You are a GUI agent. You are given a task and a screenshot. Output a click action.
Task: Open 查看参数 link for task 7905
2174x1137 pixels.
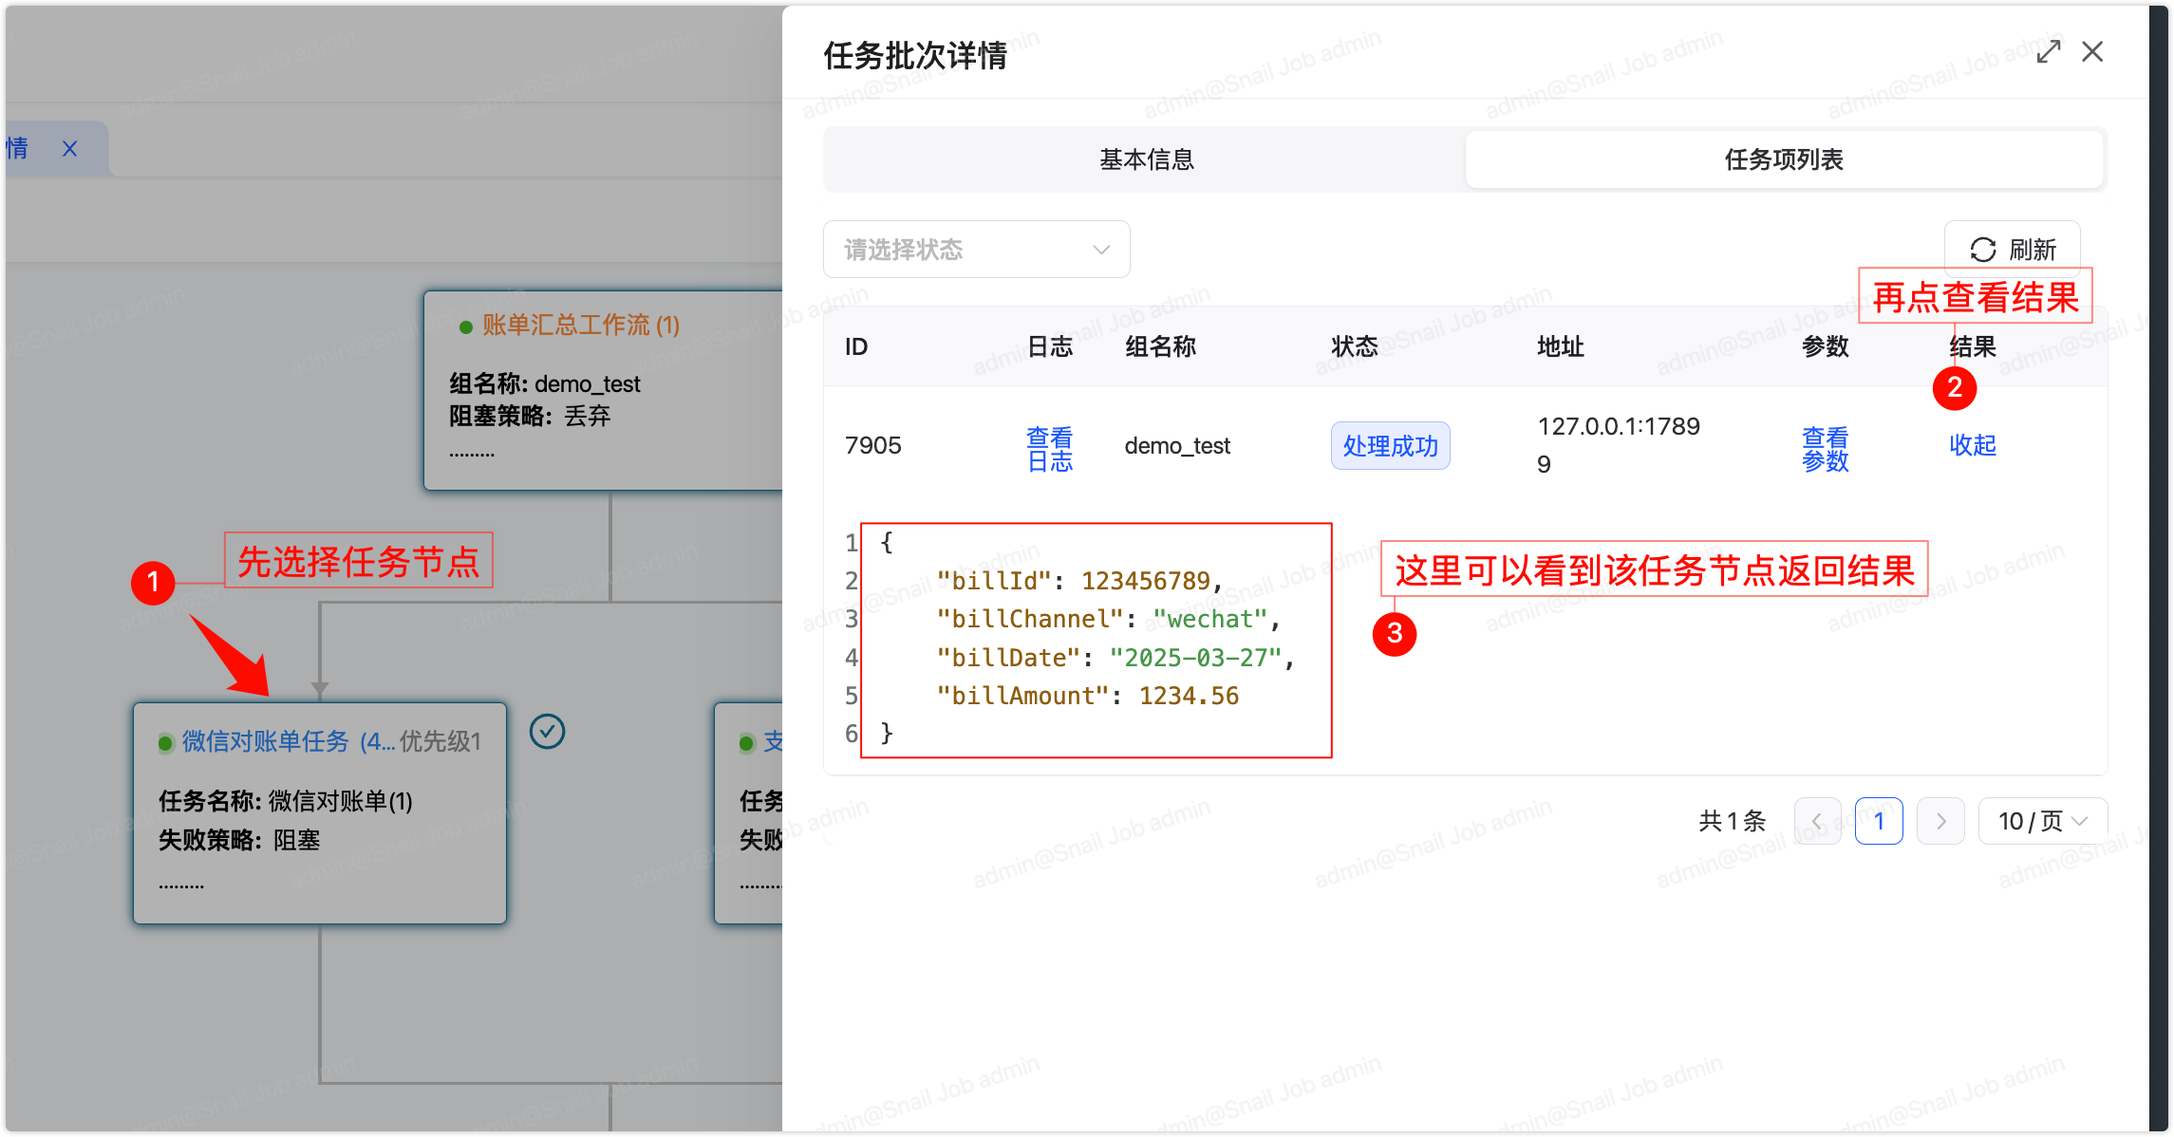pos(1825,449)
